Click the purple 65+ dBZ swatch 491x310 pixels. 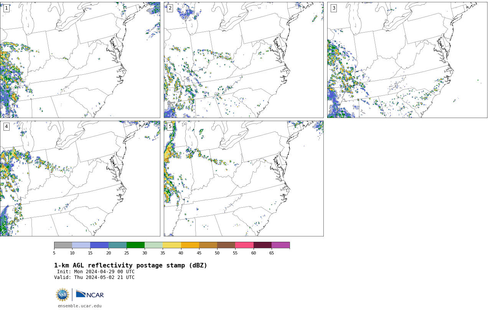[x=280, y=245]
